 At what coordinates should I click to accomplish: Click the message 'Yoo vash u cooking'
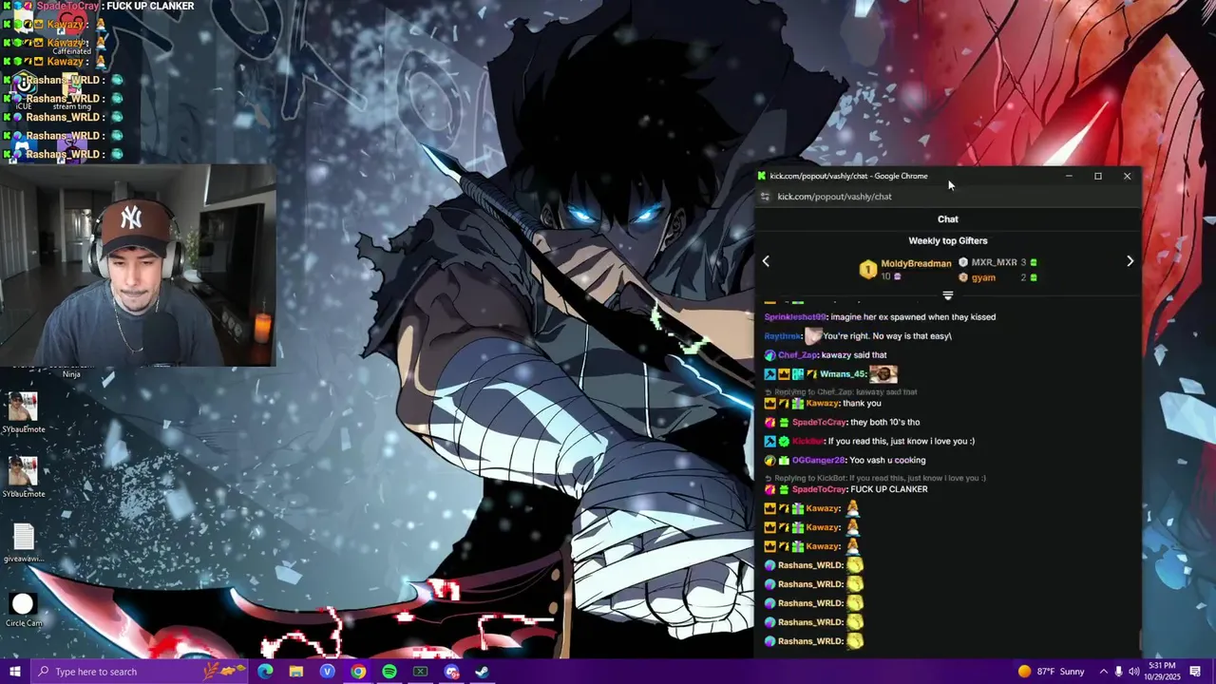click(888, 461)
